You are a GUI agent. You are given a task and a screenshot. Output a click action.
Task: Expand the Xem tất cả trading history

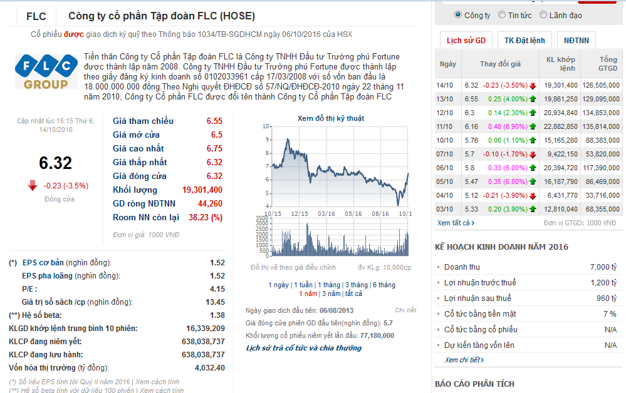click(456, 223)
